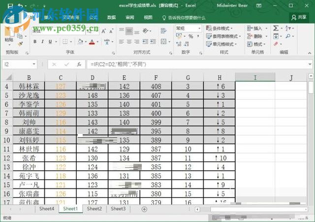Open Conditional Formatting (条件格式)
The image size is (315, 222).
(219, 29)
